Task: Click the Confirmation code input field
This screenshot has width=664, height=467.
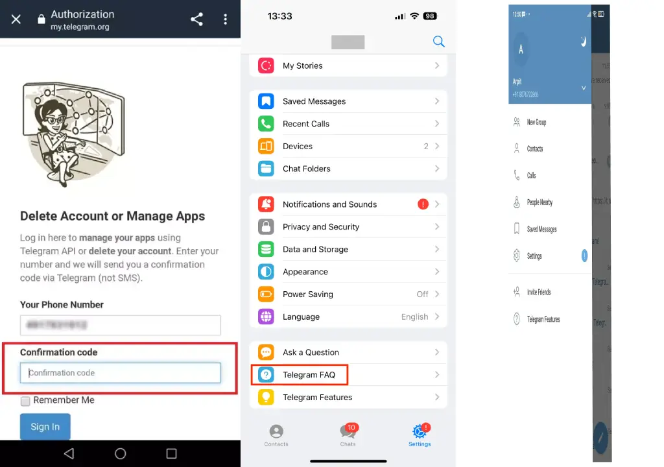Action: click(121, 373)
